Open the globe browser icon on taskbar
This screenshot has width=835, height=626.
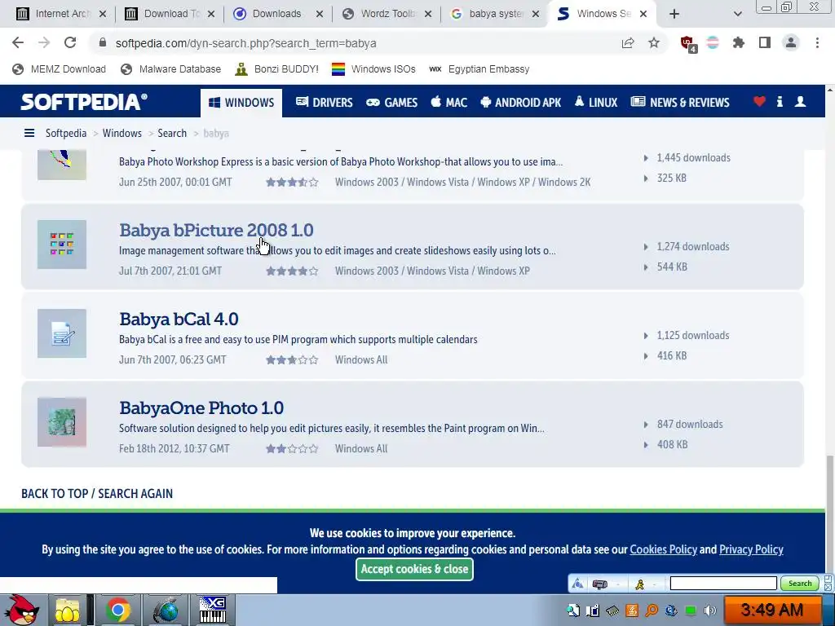(167, 610)
